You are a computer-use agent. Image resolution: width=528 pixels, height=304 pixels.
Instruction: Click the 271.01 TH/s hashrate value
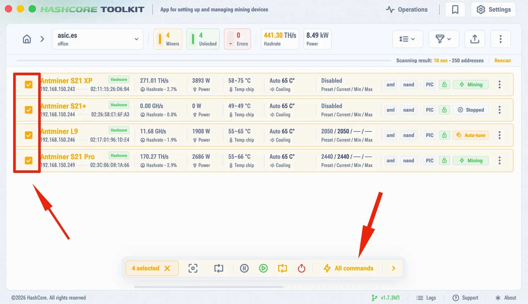(x=154, y=81)
